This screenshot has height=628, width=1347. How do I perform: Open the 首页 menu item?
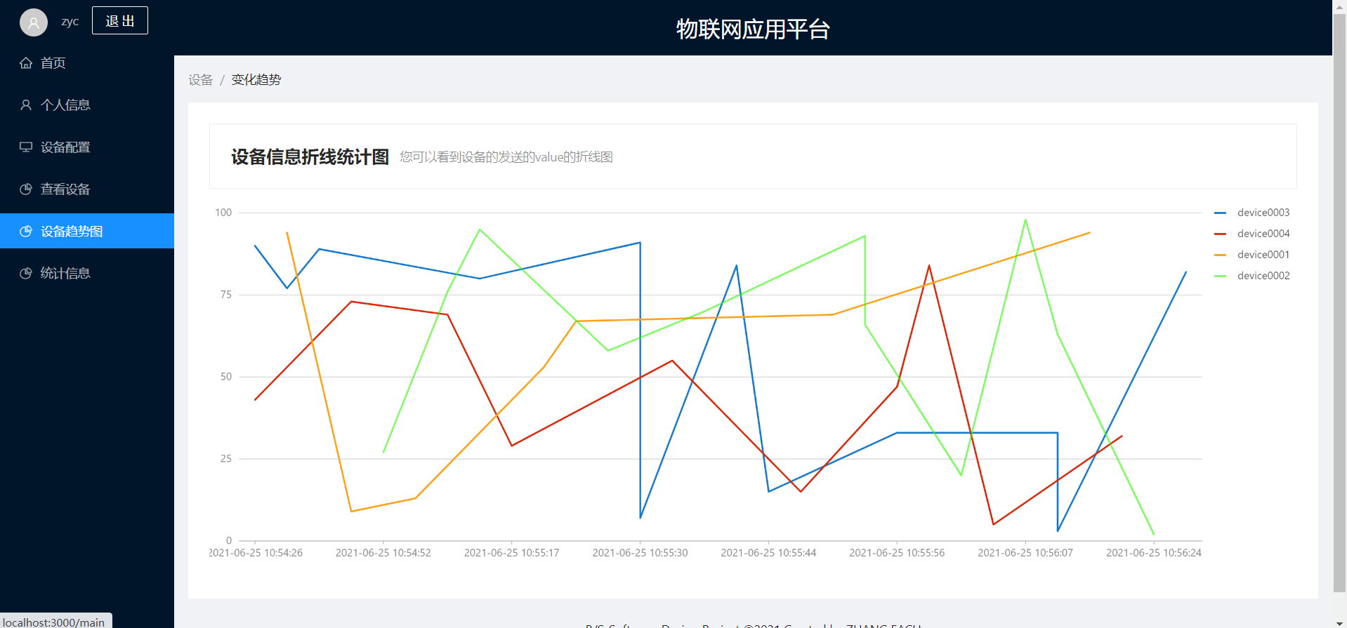pos(87,62)
